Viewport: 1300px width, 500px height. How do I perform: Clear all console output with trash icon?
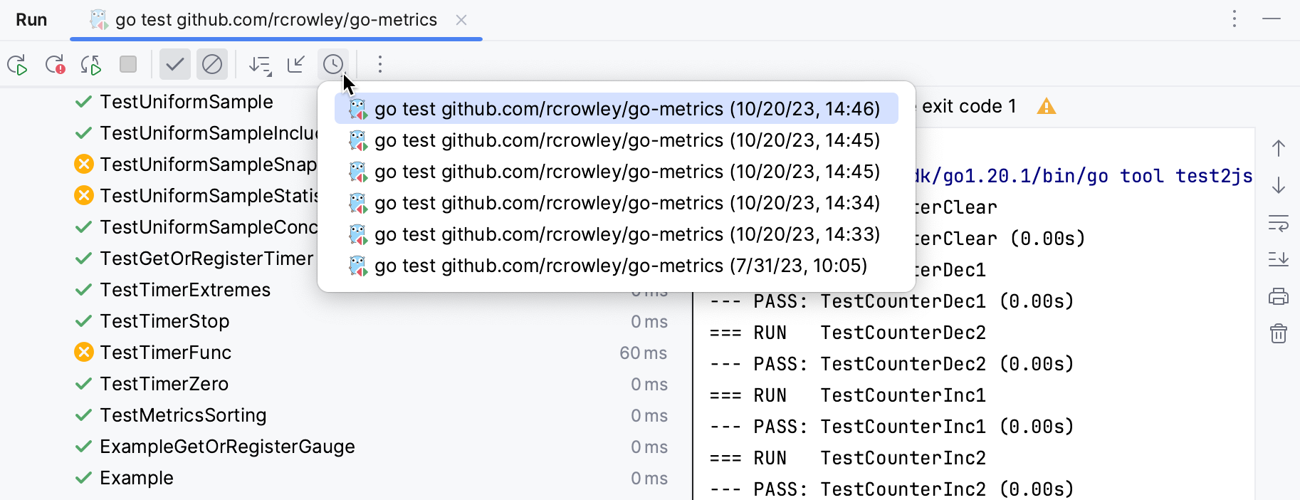click(1279, 333)
